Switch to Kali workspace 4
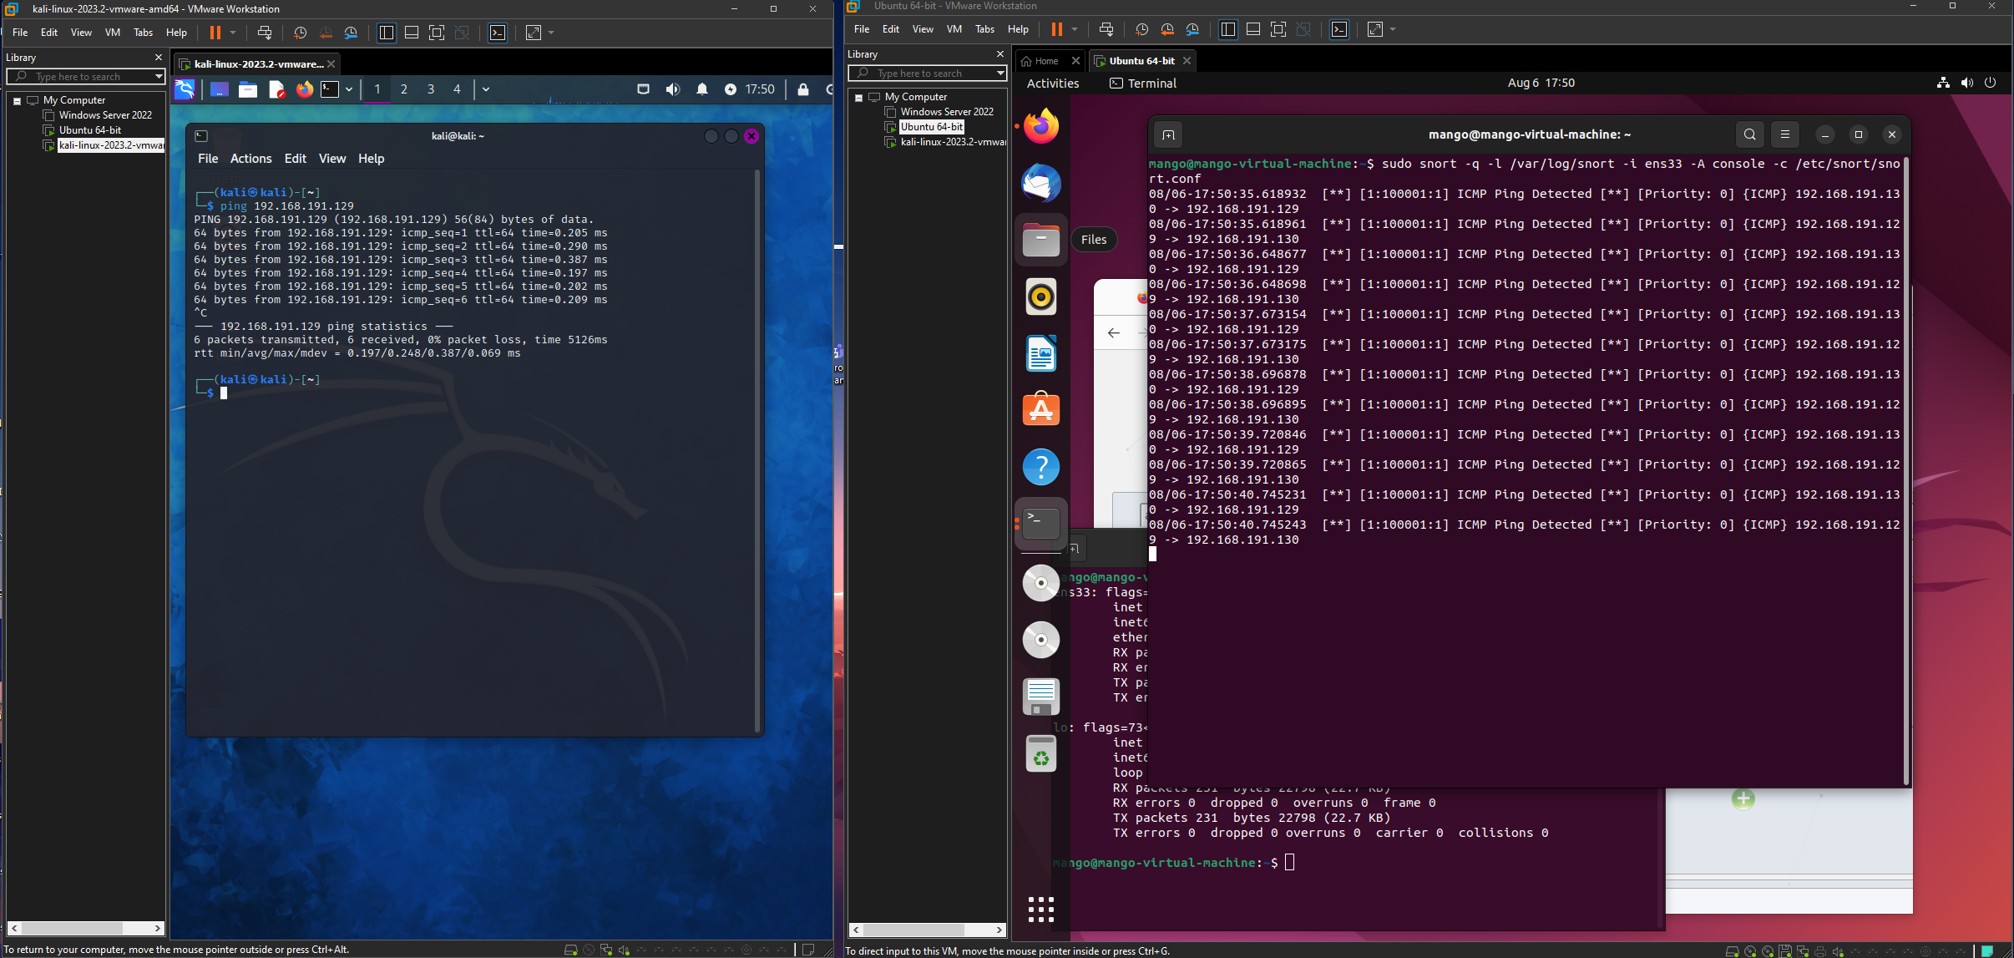The width and height of the screenshot is (2014, 958). click(x=457, y=89)
